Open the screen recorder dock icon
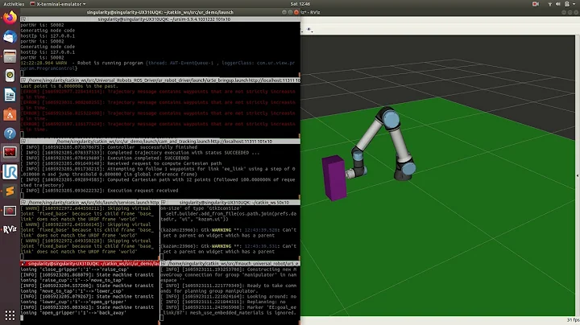This screenshot has height=325, width=580. point(10,211)
